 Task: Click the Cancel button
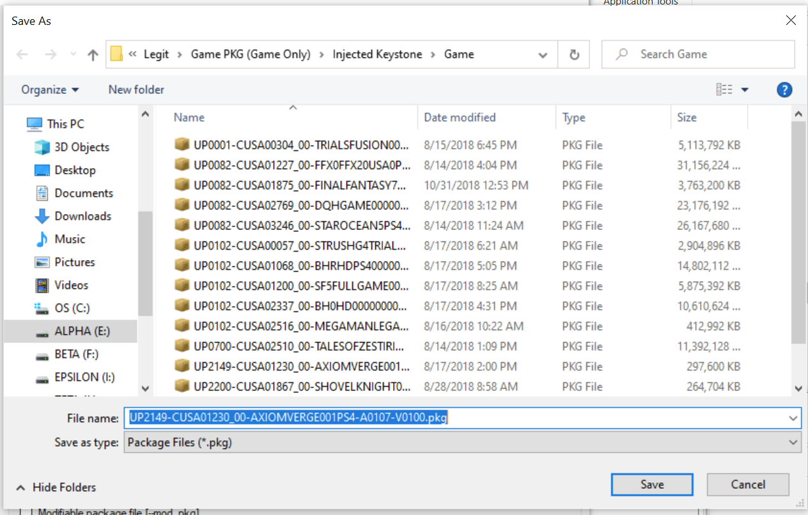(748, 484)
